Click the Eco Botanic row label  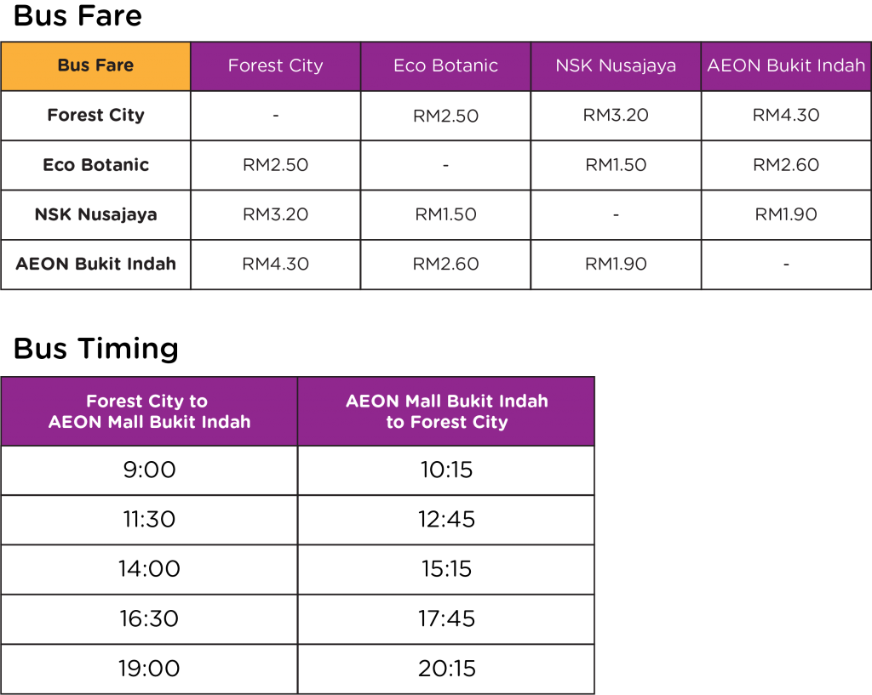pos(95,165)
